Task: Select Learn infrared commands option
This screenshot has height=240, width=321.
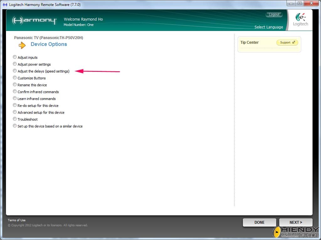Action: (x=15, y=98)
